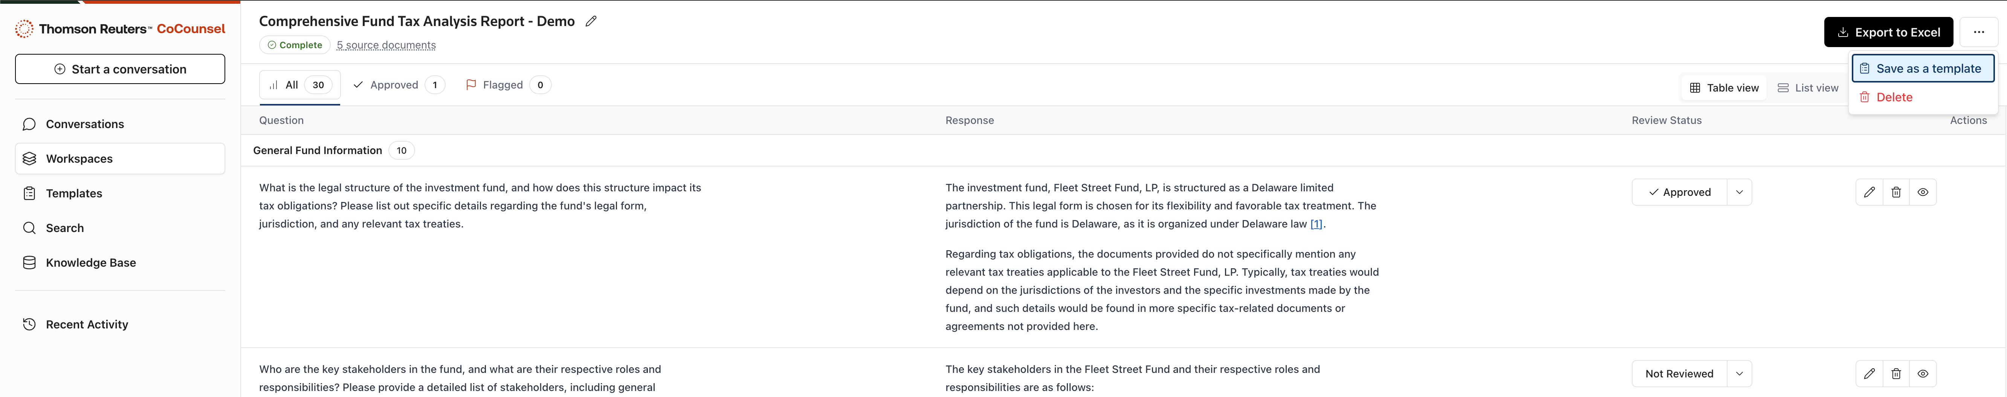Open Recent Activity in sidebar
This screenshot has width=2007, height=397.
click(87, 325)
